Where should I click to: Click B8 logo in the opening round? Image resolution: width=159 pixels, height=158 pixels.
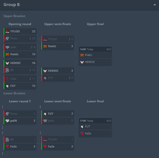point(7,70)
